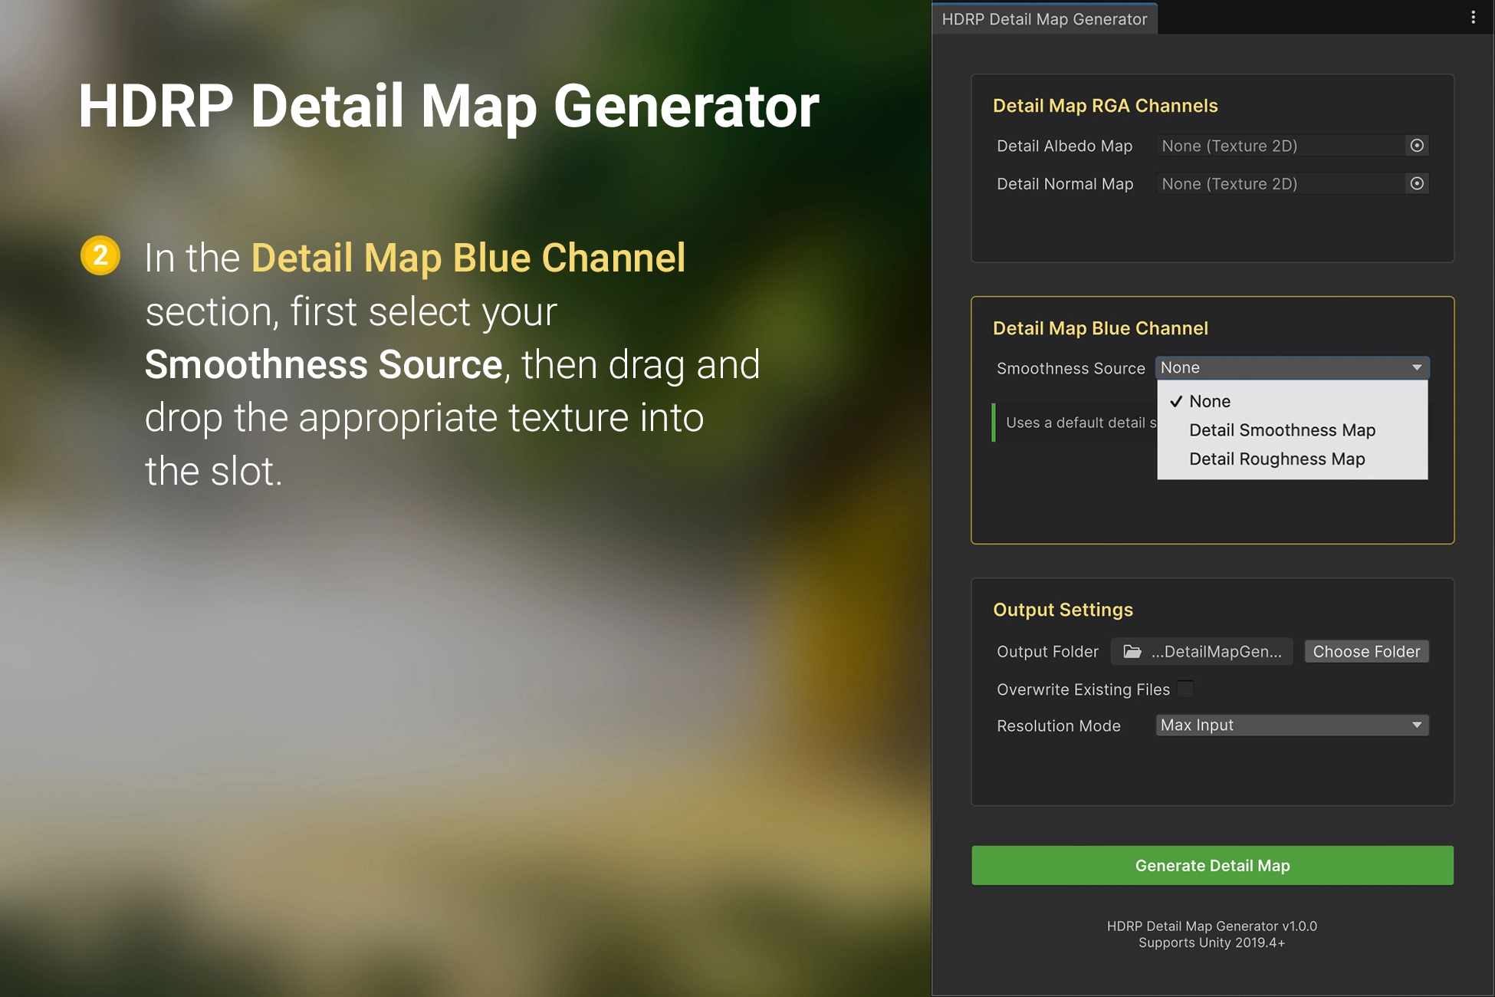
Task: Click the open folder icon in Output Folder
Action: tap(1132, 651)
